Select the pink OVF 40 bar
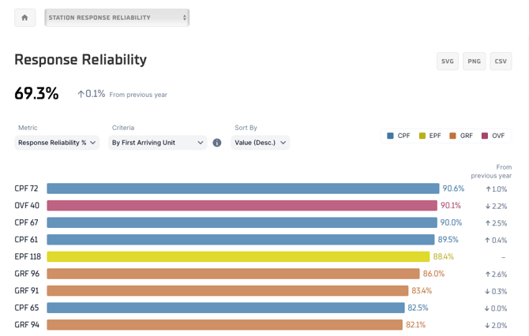529x336 pixels. click(242, 206)
